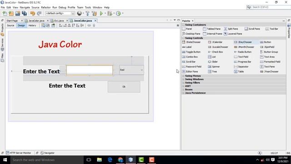Viewport: 291px width, 164px height.
Task: Click the Windows taskbar search box
Action: (47, 160)
